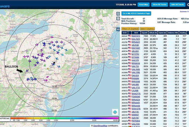Viewport: 189px width, 127px height.
Task: Sort table by Squawk column header
Action: pyautogui.click(x=145, y=33)
